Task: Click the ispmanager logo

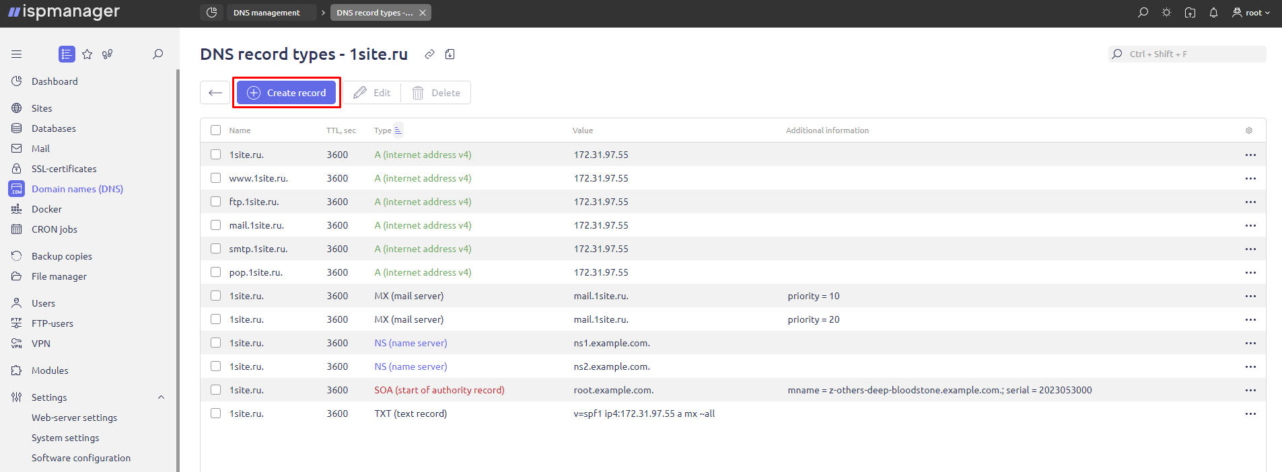Action: pos(64,12)
